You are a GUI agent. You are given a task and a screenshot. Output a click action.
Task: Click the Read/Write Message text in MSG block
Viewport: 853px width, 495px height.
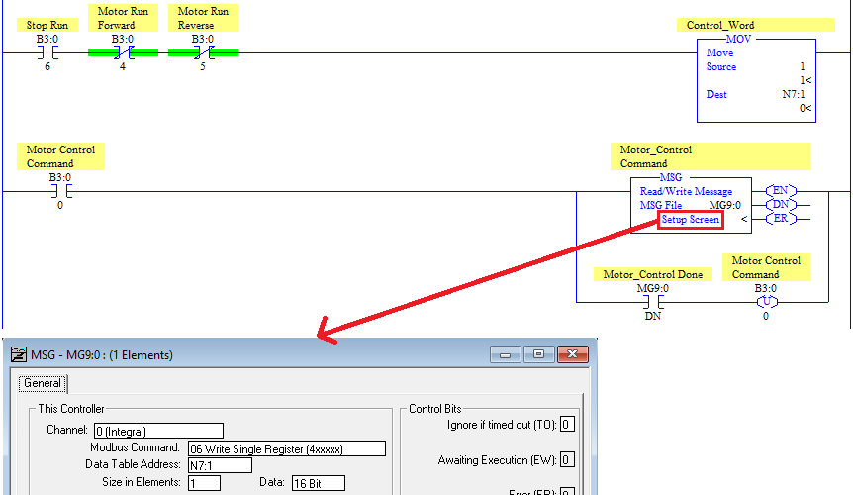(x=686, y=191)
